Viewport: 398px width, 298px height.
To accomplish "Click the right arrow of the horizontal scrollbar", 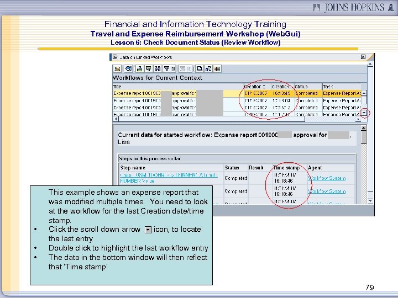I will tap(358, 119).
